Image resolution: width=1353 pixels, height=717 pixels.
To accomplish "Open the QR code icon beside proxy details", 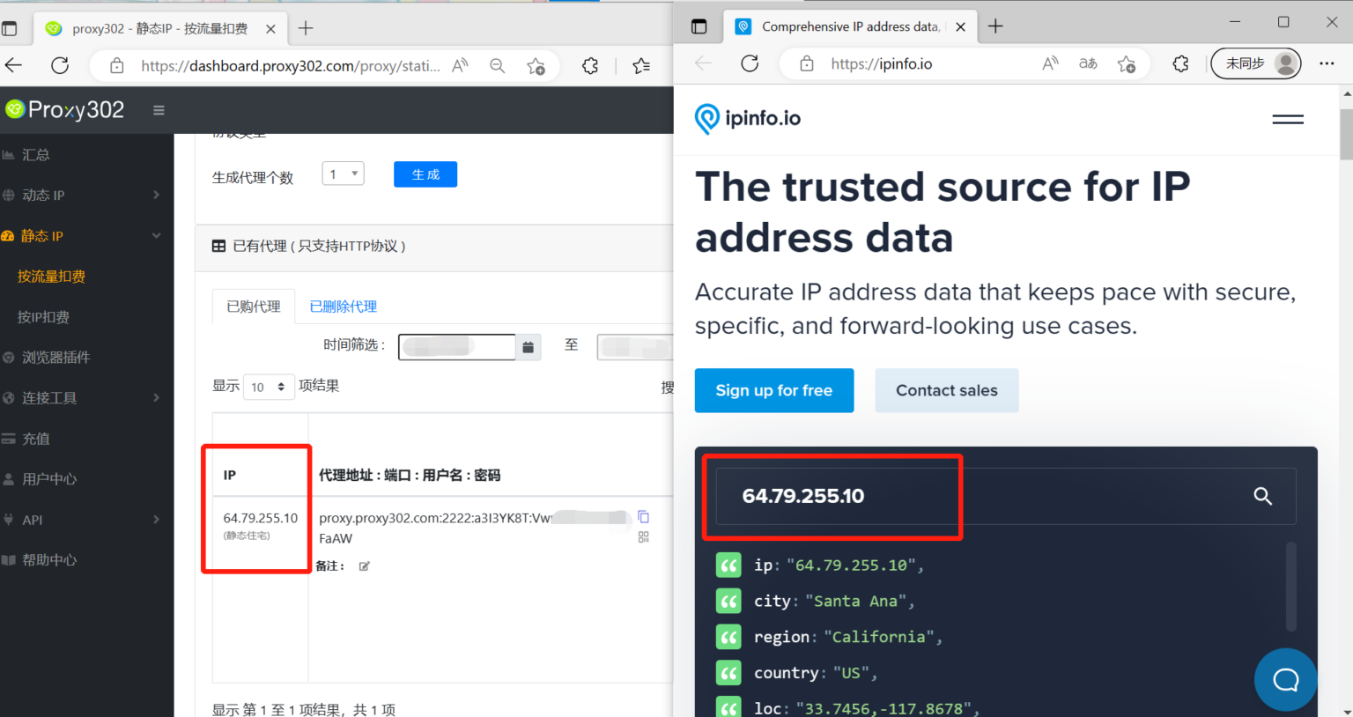I will click(x=644, y=536).
